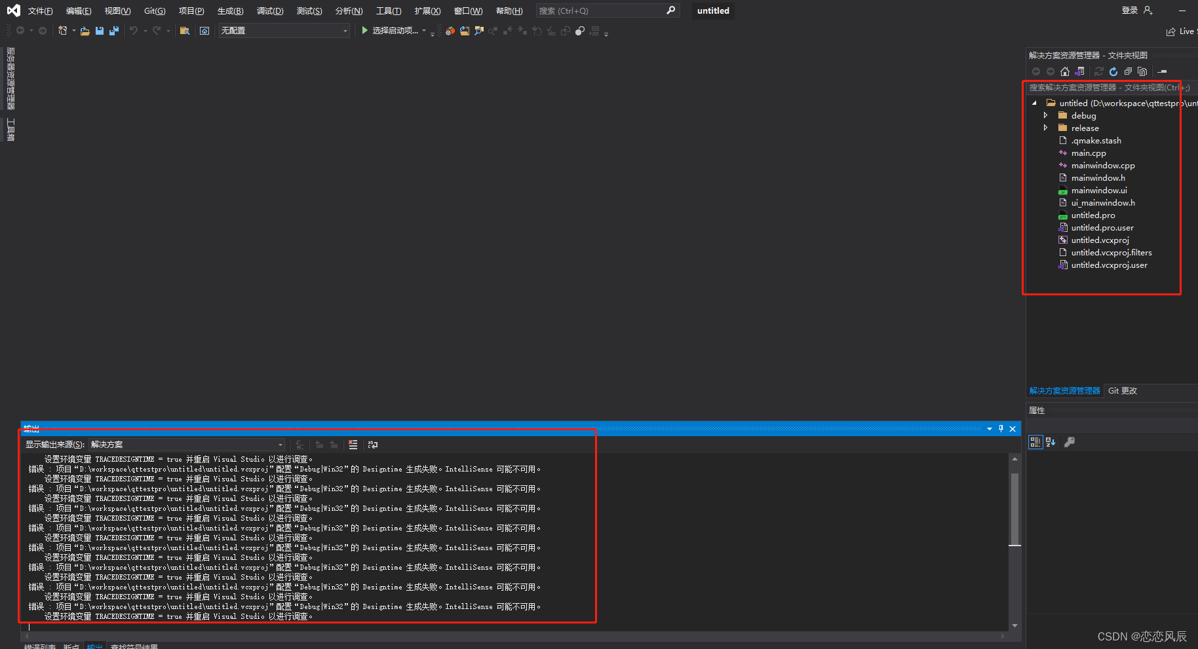1198x649 pixels.
Task: Click the undo arrow icon in toolbar
Action: coord(134,31)
